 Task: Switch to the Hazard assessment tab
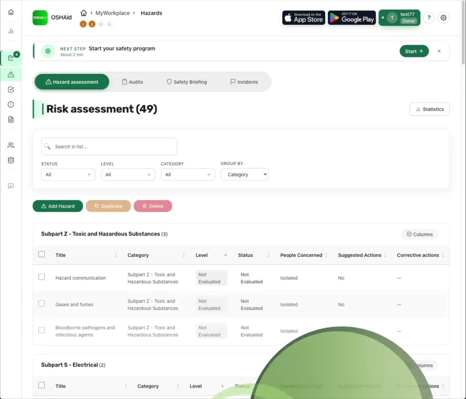[72, 82]
